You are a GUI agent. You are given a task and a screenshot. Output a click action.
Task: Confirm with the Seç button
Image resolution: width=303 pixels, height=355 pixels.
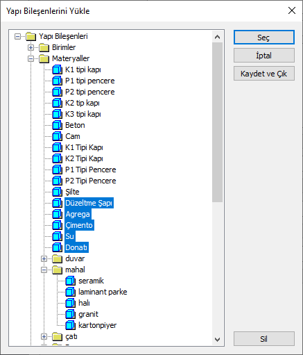[264, 38]
